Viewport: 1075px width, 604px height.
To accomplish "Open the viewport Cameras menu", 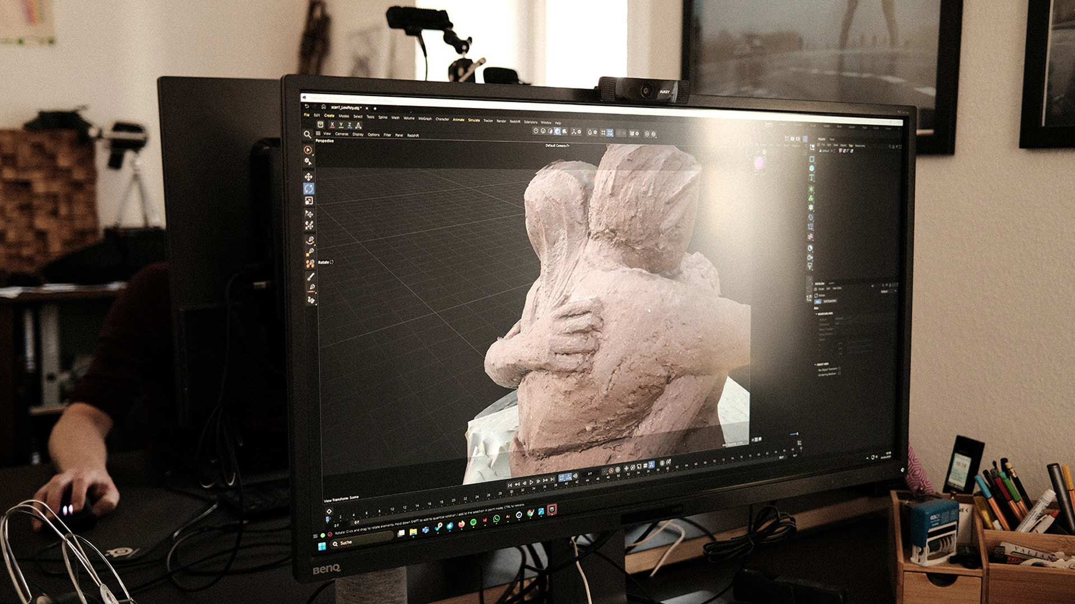I will [x=342, y=134].
